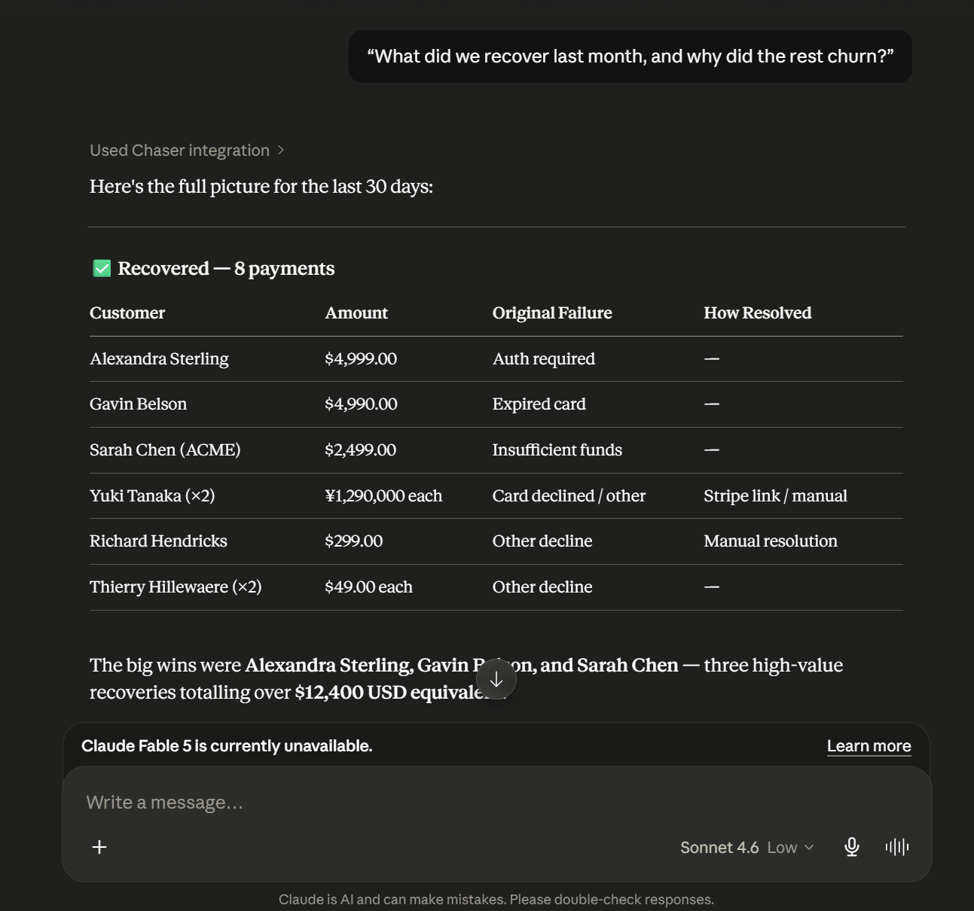This screenshot has width=974, height=911.
Task: Focus the Write a message input field
Action: point(497,803)
